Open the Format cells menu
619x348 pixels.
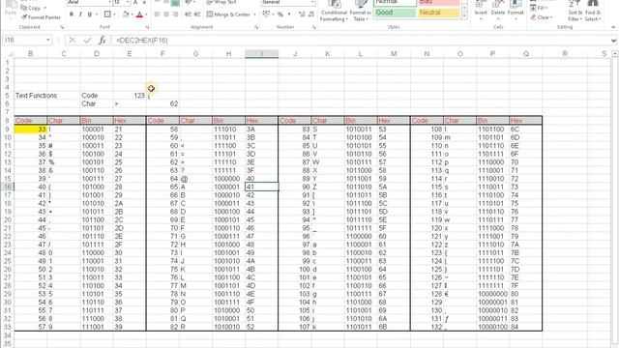click(516, 11)
